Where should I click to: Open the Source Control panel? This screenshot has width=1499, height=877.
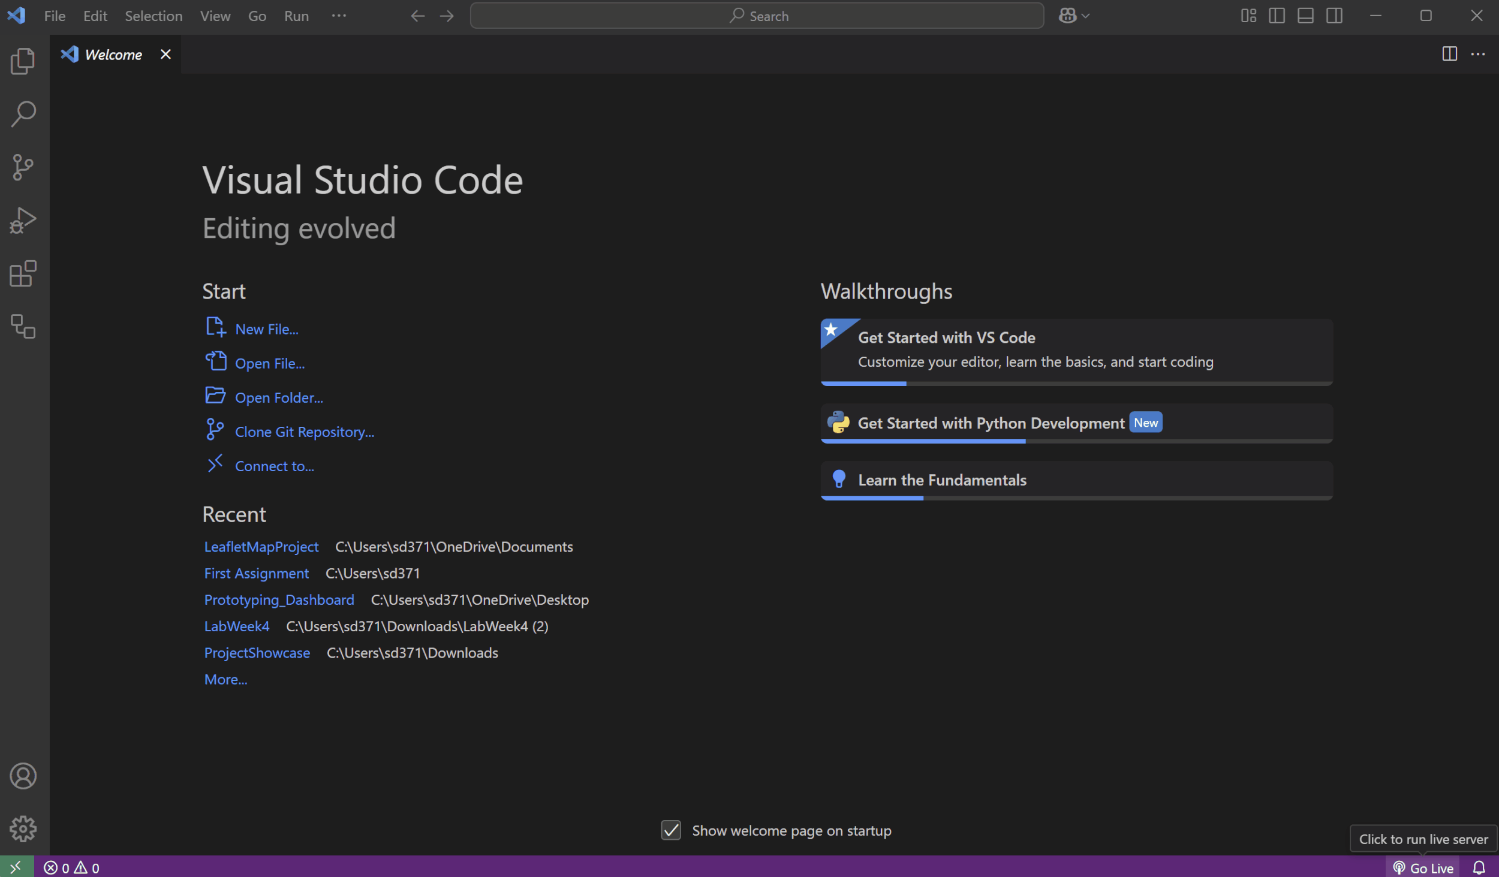coord(23,167)
